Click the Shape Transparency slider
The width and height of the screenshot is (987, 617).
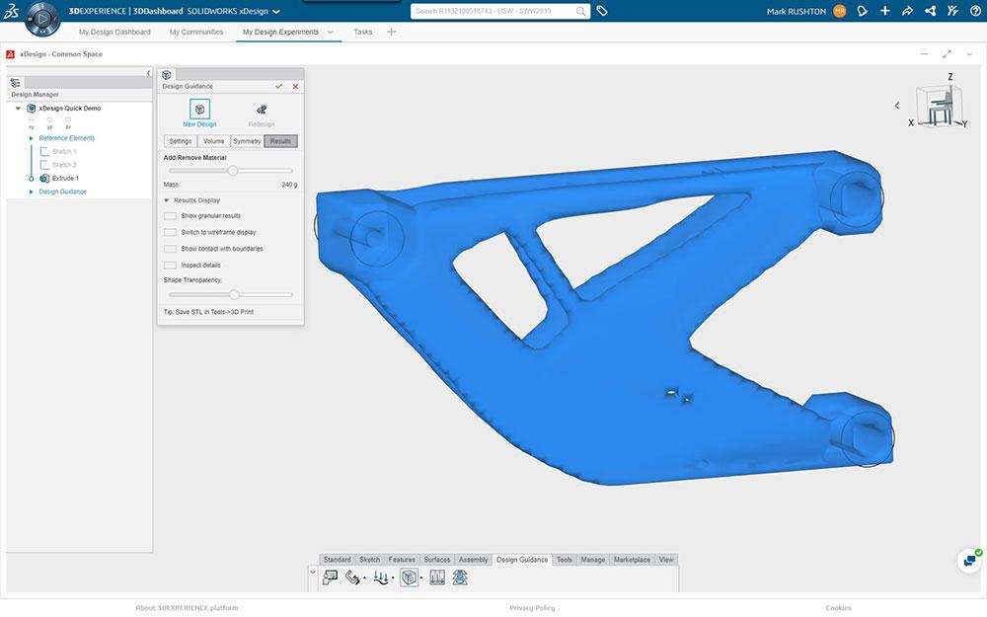coord(234,294)
